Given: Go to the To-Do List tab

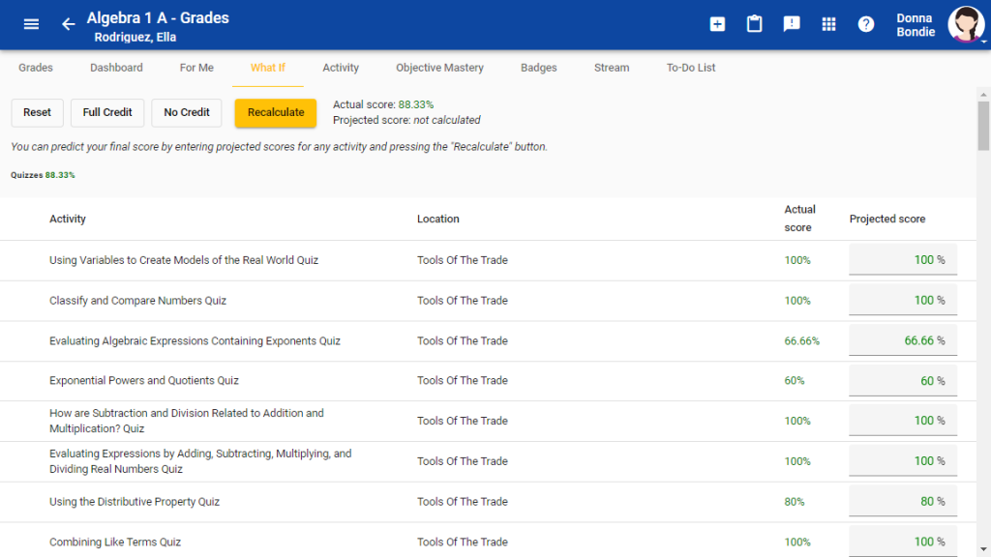Looking at the screenshot, I should pyautogui.click(x=691, y=68).
